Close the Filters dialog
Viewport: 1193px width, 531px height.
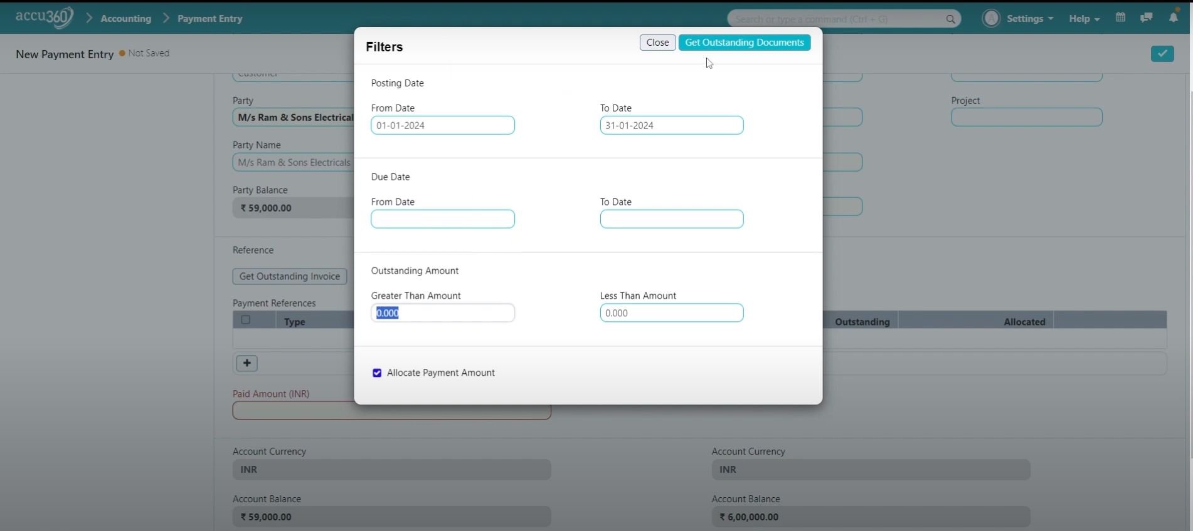click(x=657, y=43)
